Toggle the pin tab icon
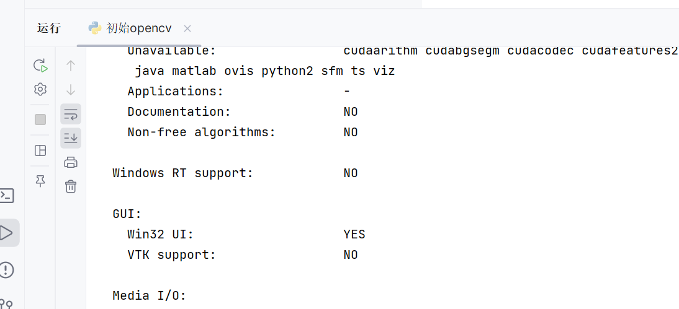Image resolution: width=679 pixels, height=309 pixels. click(40, 180)
